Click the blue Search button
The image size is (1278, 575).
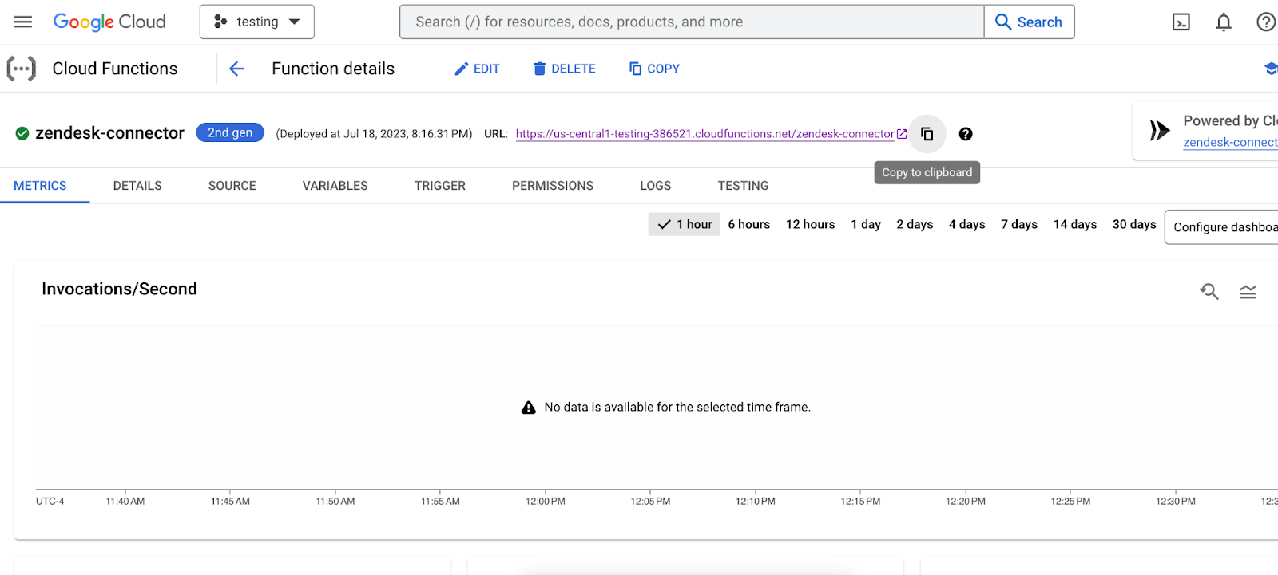pyautogui.click(x=1029, y=22)
